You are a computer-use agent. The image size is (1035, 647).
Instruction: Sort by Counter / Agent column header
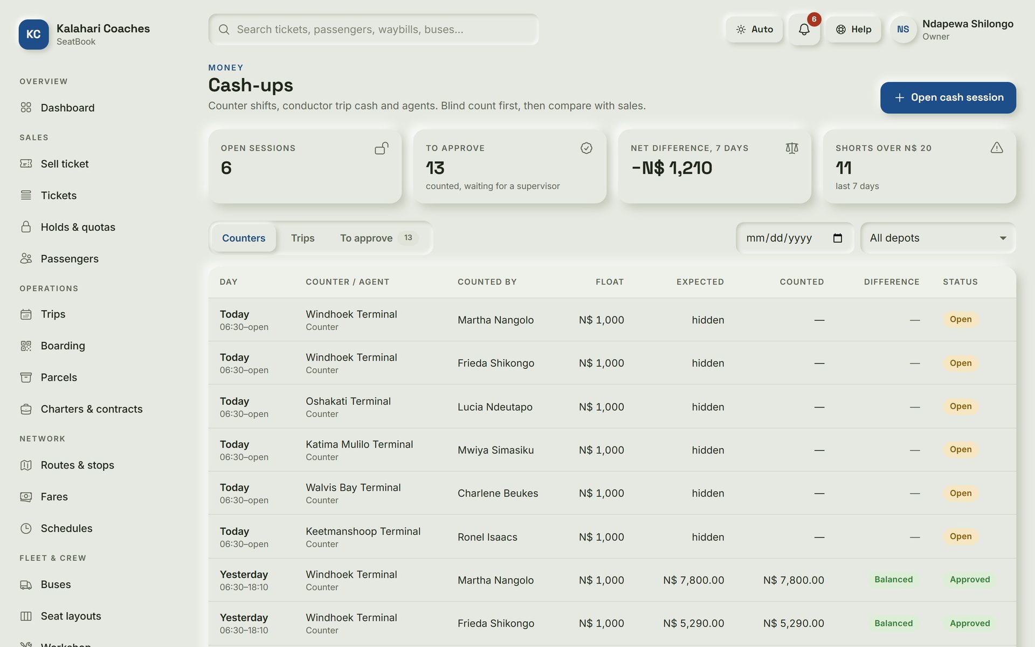coord(347,282)
